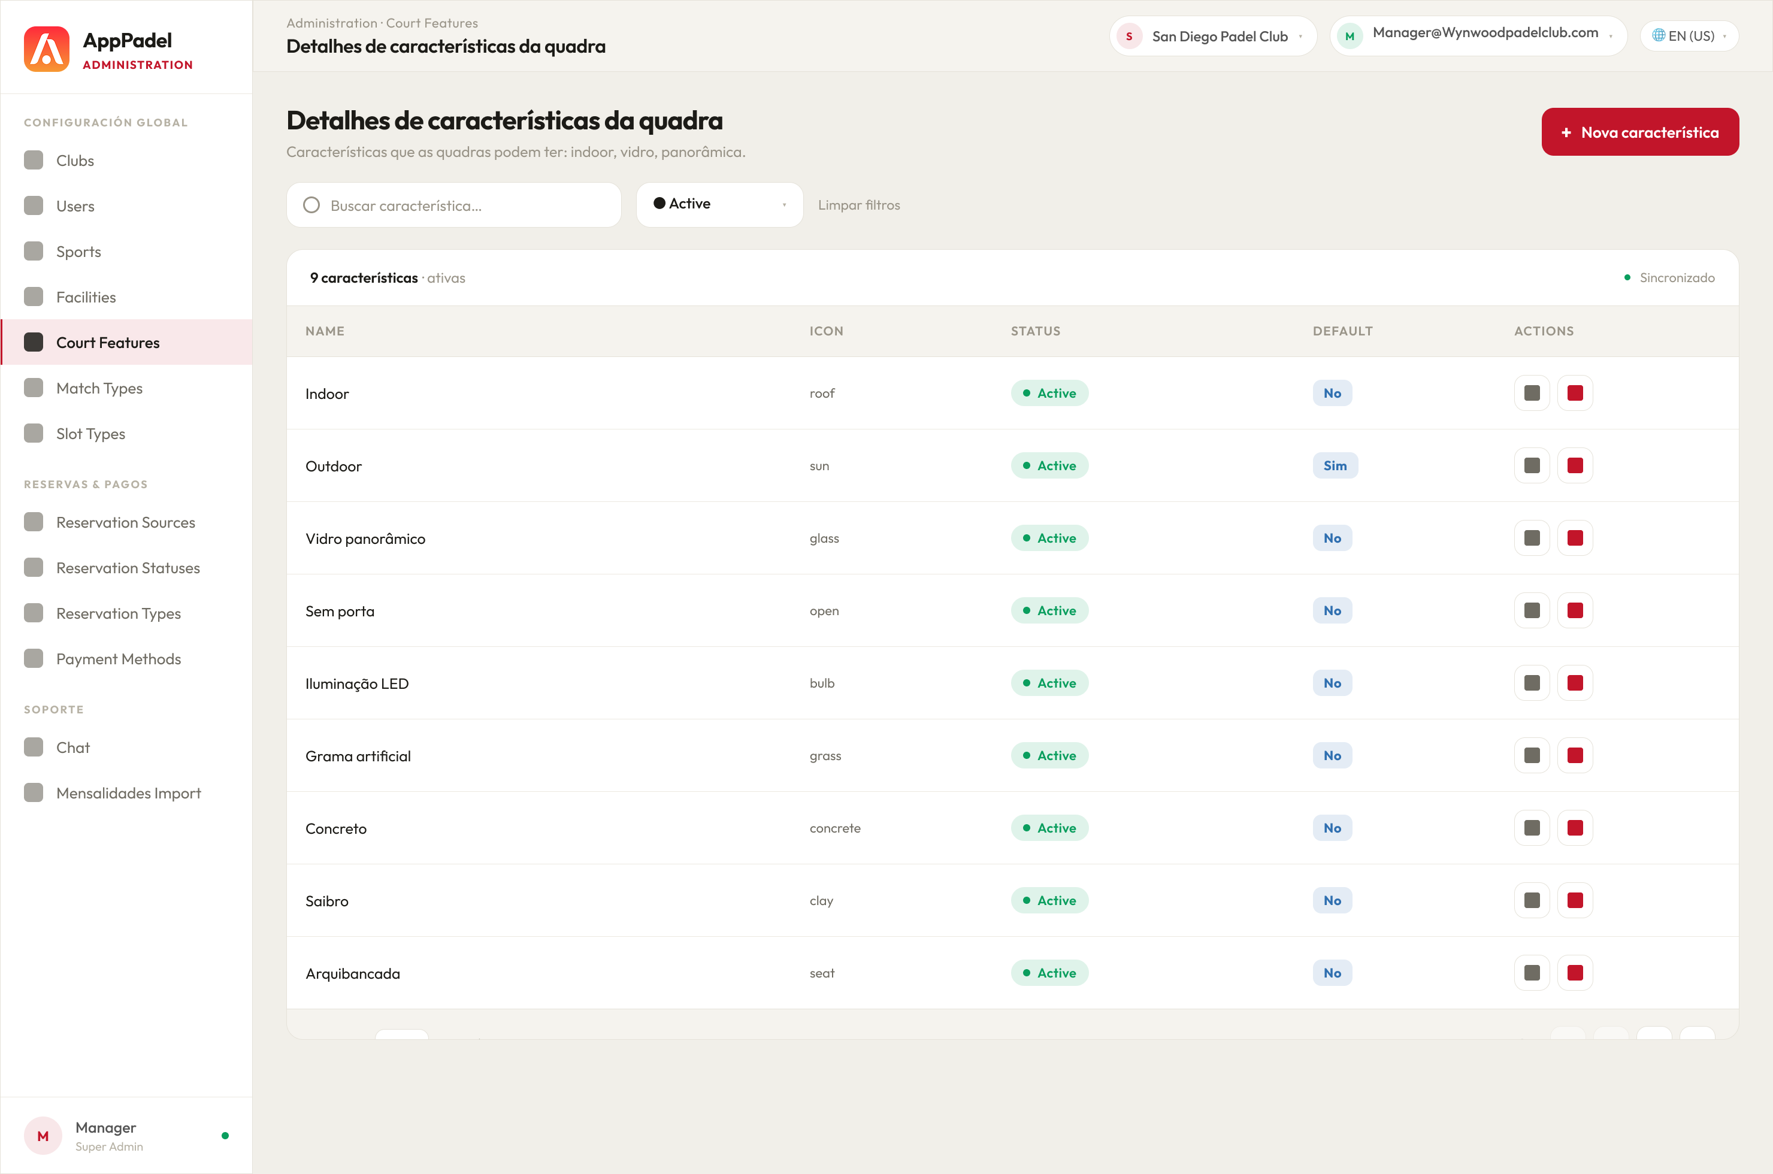The width and height of the screenshot is (1773, 1174).
Task: Click the Manager Super Admin profile
Action: 126,1136
